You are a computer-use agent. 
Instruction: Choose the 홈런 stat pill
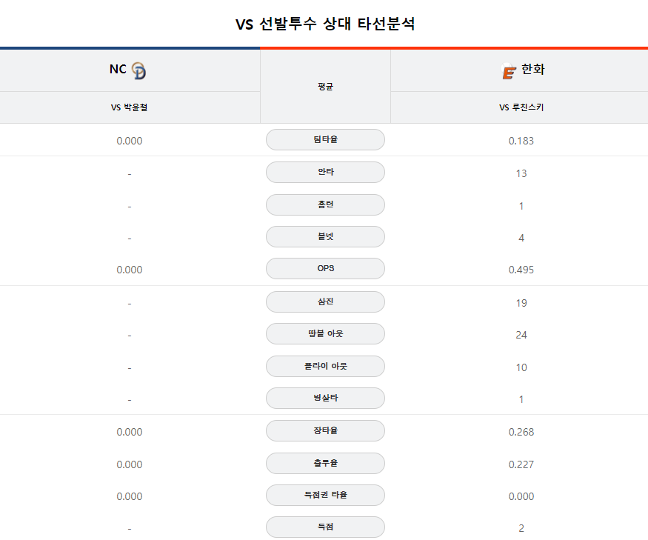point(325,204)
